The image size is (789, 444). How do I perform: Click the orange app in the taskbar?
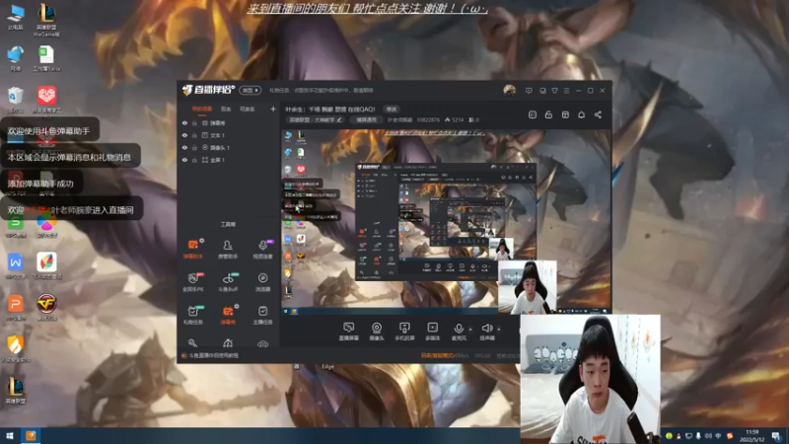tap(31, 436)
